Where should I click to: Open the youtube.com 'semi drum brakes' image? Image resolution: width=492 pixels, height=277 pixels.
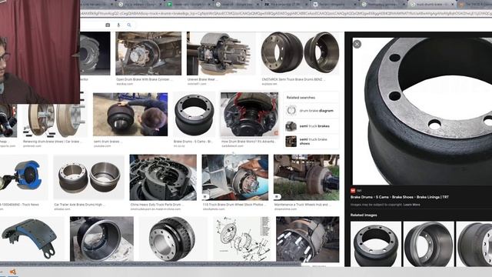tap(130, 115)
